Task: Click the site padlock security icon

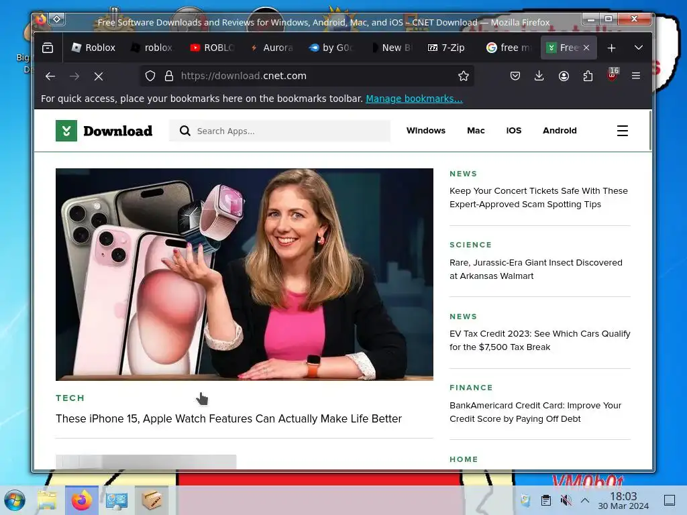Action: [x=169, y=76]
